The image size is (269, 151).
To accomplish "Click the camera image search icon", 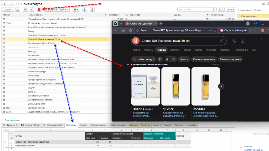I will coord(243,41).
